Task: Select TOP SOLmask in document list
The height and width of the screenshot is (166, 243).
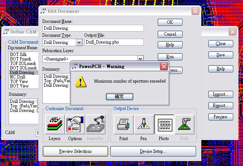Action: (23, 63)
